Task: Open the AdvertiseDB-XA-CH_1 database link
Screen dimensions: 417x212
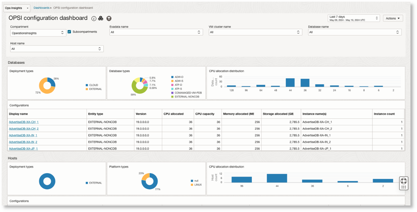Action: (x=24, y=122)
